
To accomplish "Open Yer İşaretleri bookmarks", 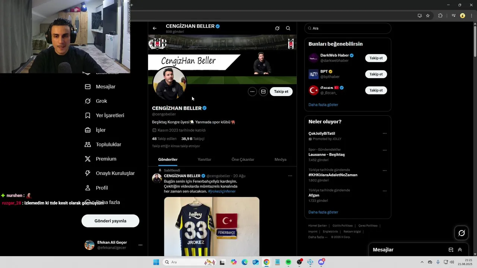I will point(105,115).
